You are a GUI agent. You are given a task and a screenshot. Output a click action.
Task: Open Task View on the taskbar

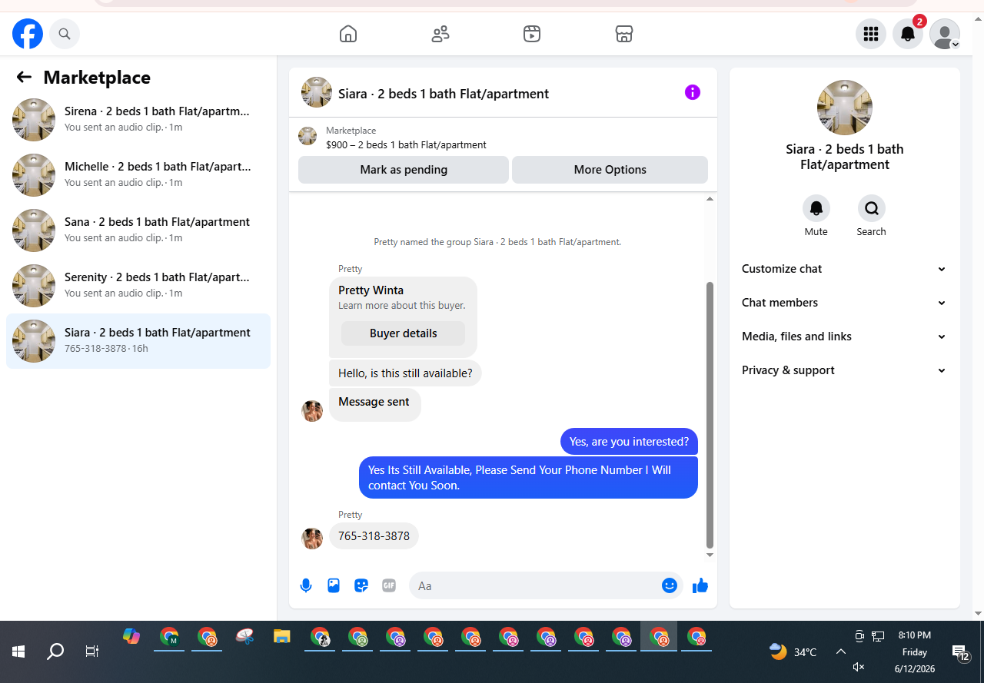point(92,652)
